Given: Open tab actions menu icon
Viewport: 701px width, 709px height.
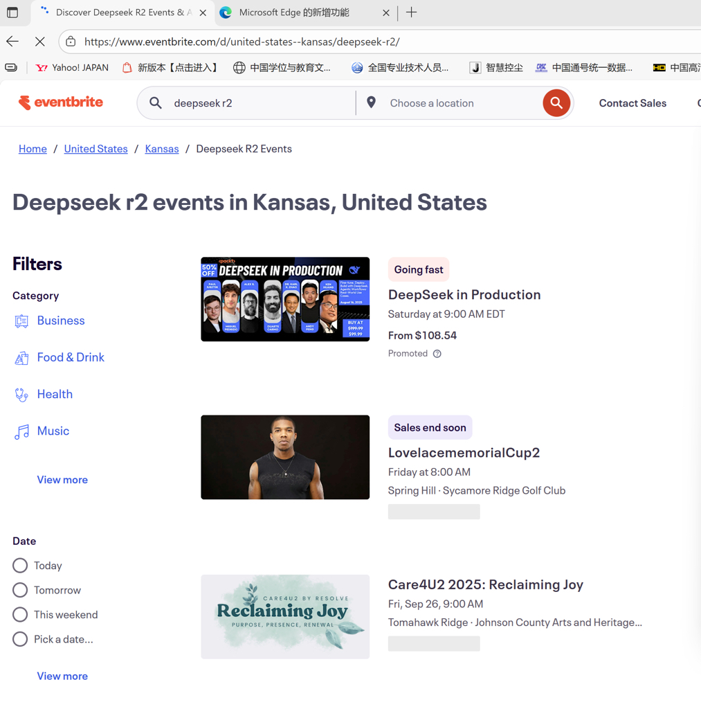Looking at the screenshot, I should [x=12, y=12].
